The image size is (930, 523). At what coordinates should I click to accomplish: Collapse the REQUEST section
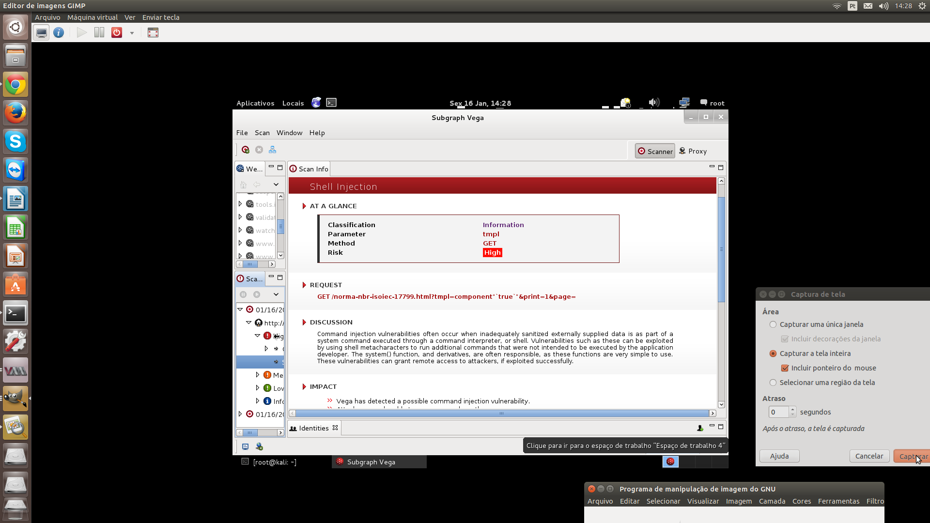point(304,285)
